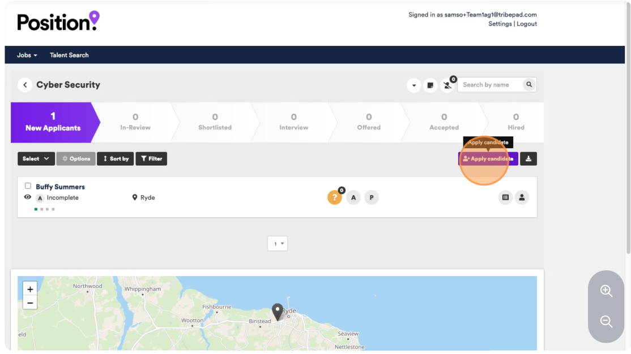
Task: Switch to the In-Review stage
Action: 135,123
